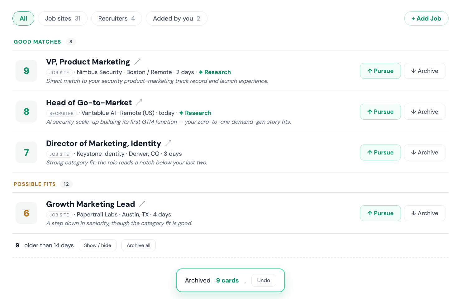Pursue the Growth Marketing Lead role
Viewport: 461px width, 299px height.
[380, 213]
